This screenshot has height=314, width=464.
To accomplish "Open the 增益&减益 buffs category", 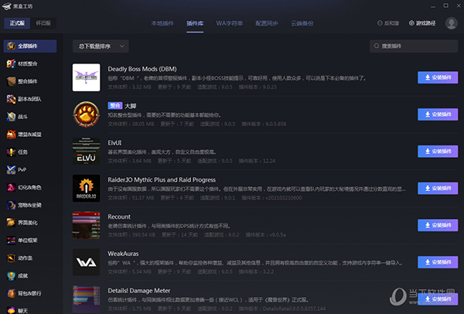I will [24, 135].
